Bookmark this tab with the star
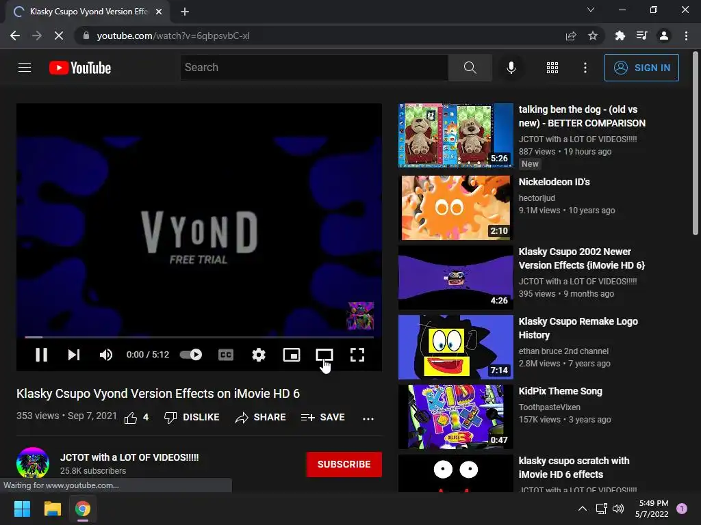The height and width of the screenshot is (525, 701). pos(592,36)
